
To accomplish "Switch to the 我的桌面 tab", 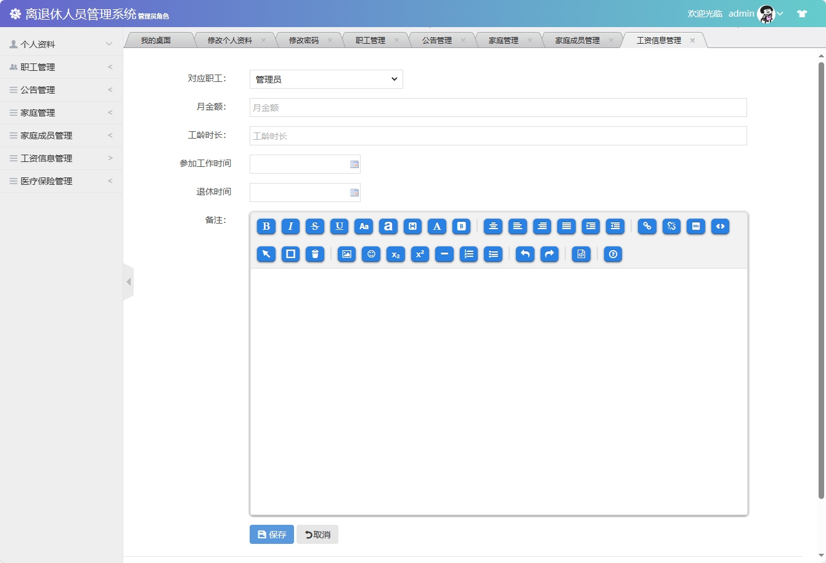I will tap(156, 41).
